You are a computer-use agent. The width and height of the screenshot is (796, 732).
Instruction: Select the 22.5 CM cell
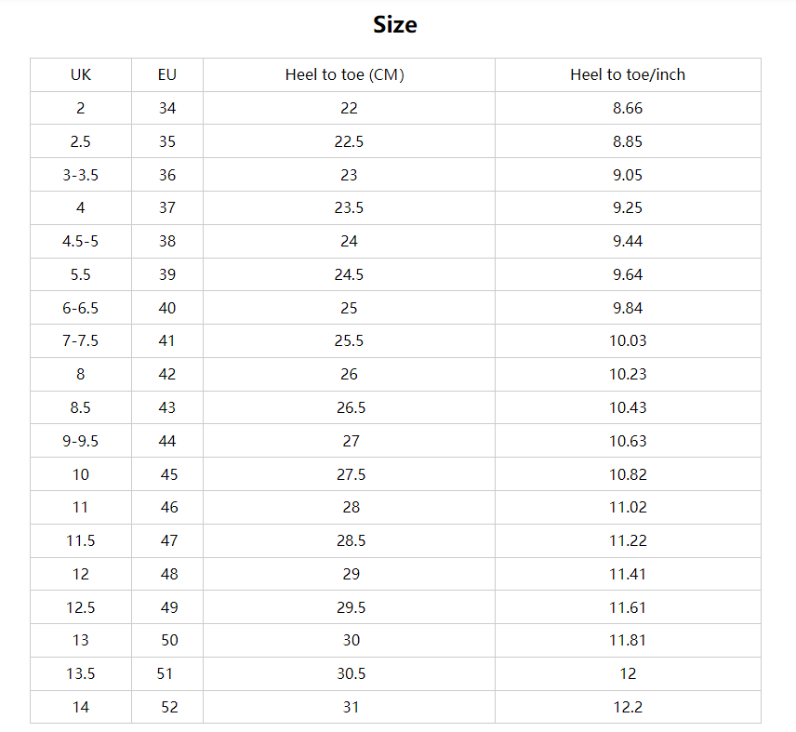tap(349, 141)
